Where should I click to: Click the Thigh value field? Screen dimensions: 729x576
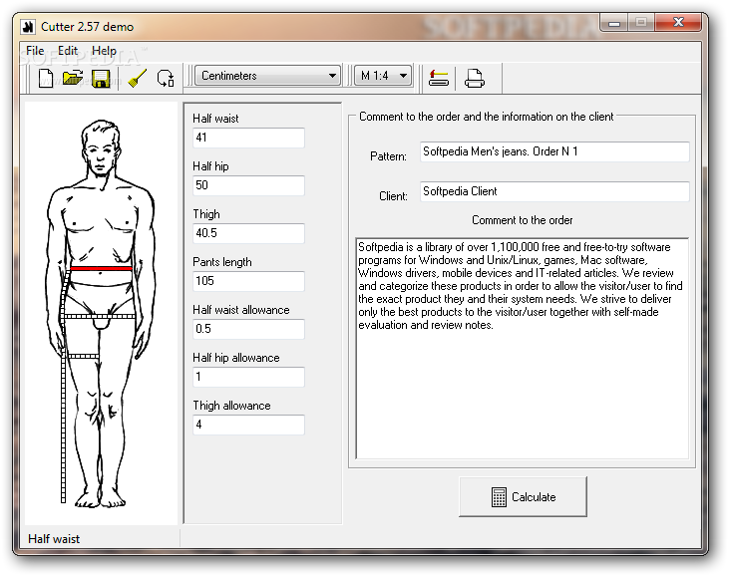[248, 233]
